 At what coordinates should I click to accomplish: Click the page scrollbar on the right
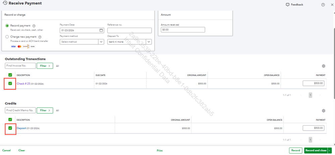point(334,64)
